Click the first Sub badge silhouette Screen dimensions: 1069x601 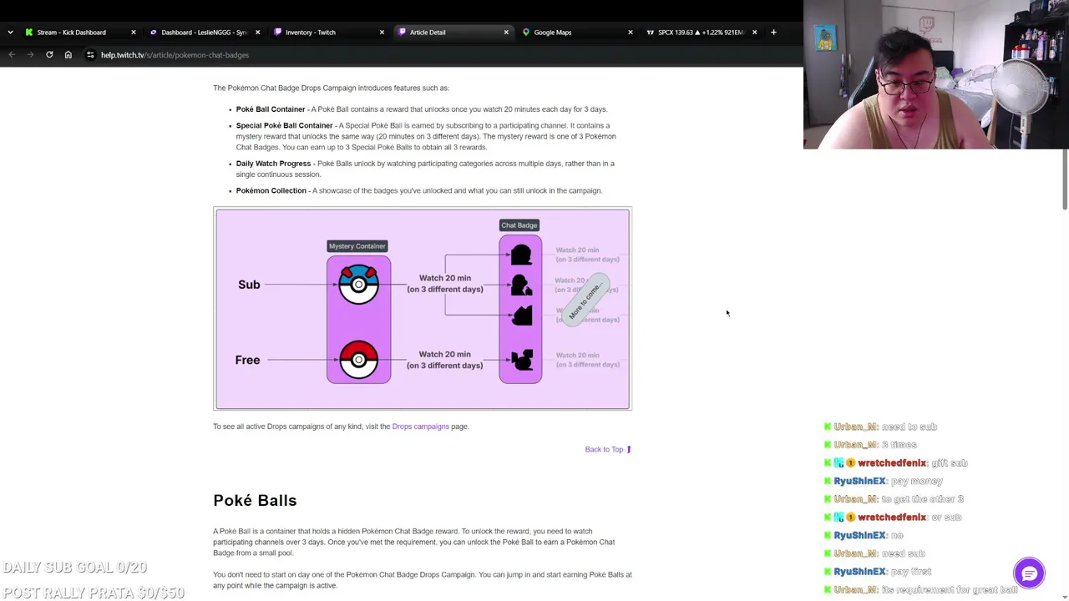tap(521, 255)
